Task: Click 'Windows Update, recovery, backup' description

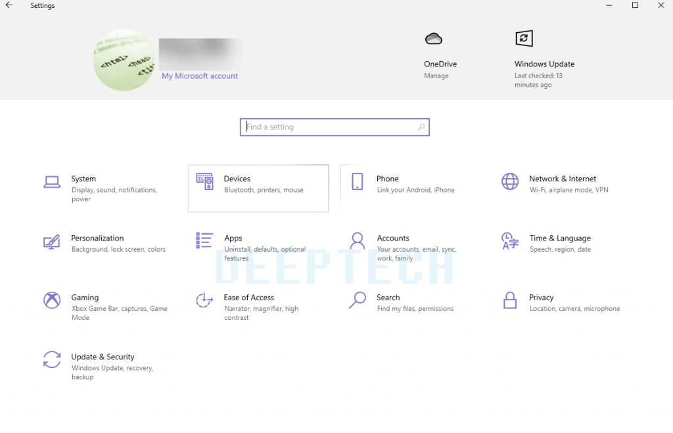Action: pos(112,373)
